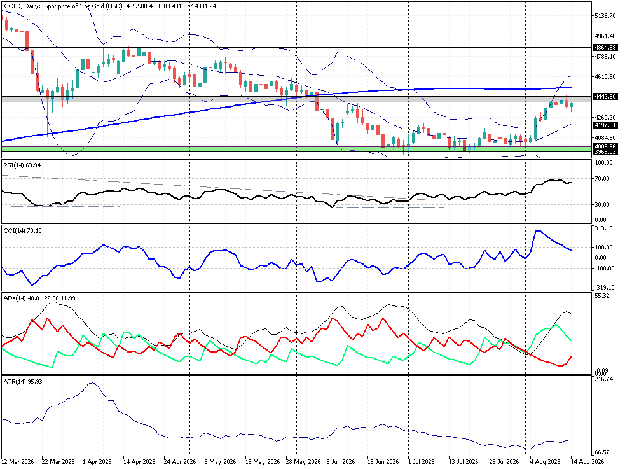
Task: Click the 28 May 2026 date label
Action: tap(303, 462)
